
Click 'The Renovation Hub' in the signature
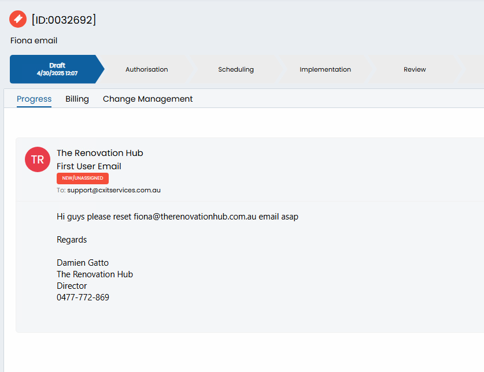point(95,274)
